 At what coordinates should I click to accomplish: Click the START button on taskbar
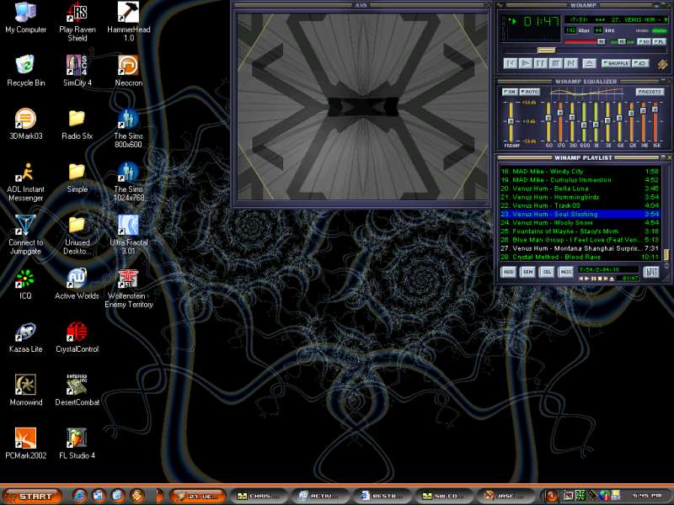[x=31, y=496]
